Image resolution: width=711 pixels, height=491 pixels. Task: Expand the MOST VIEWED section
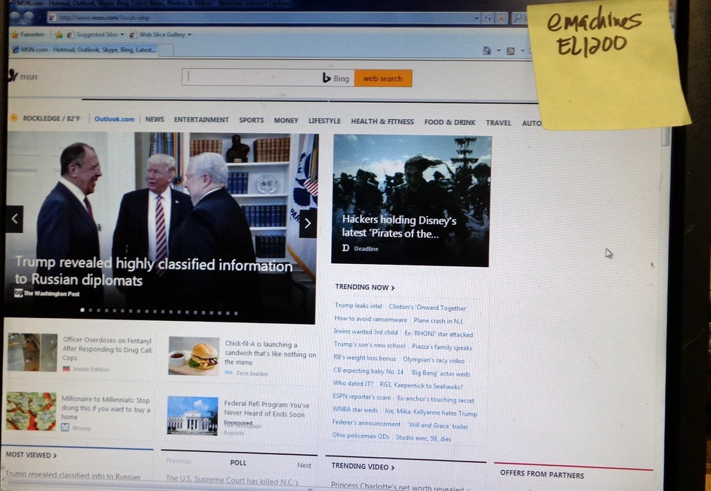(31, 456)
